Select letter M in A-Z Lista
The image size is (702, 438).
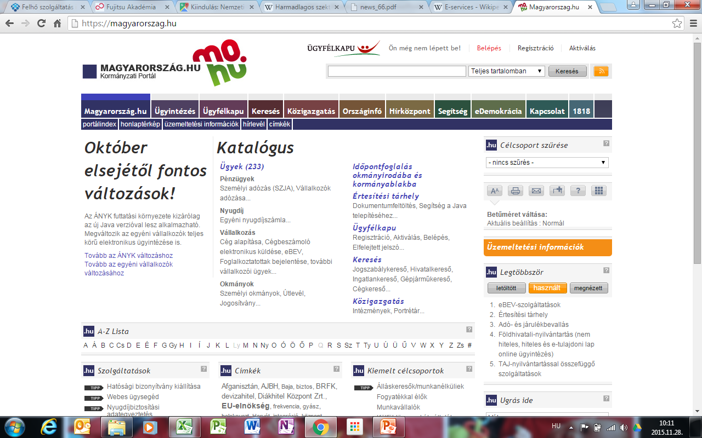pyautogui.click(x=246, y=345)
